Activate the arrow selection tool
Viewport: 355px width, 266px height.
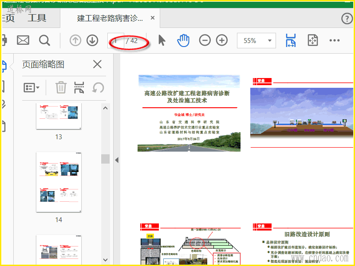(x=162, y=40)
